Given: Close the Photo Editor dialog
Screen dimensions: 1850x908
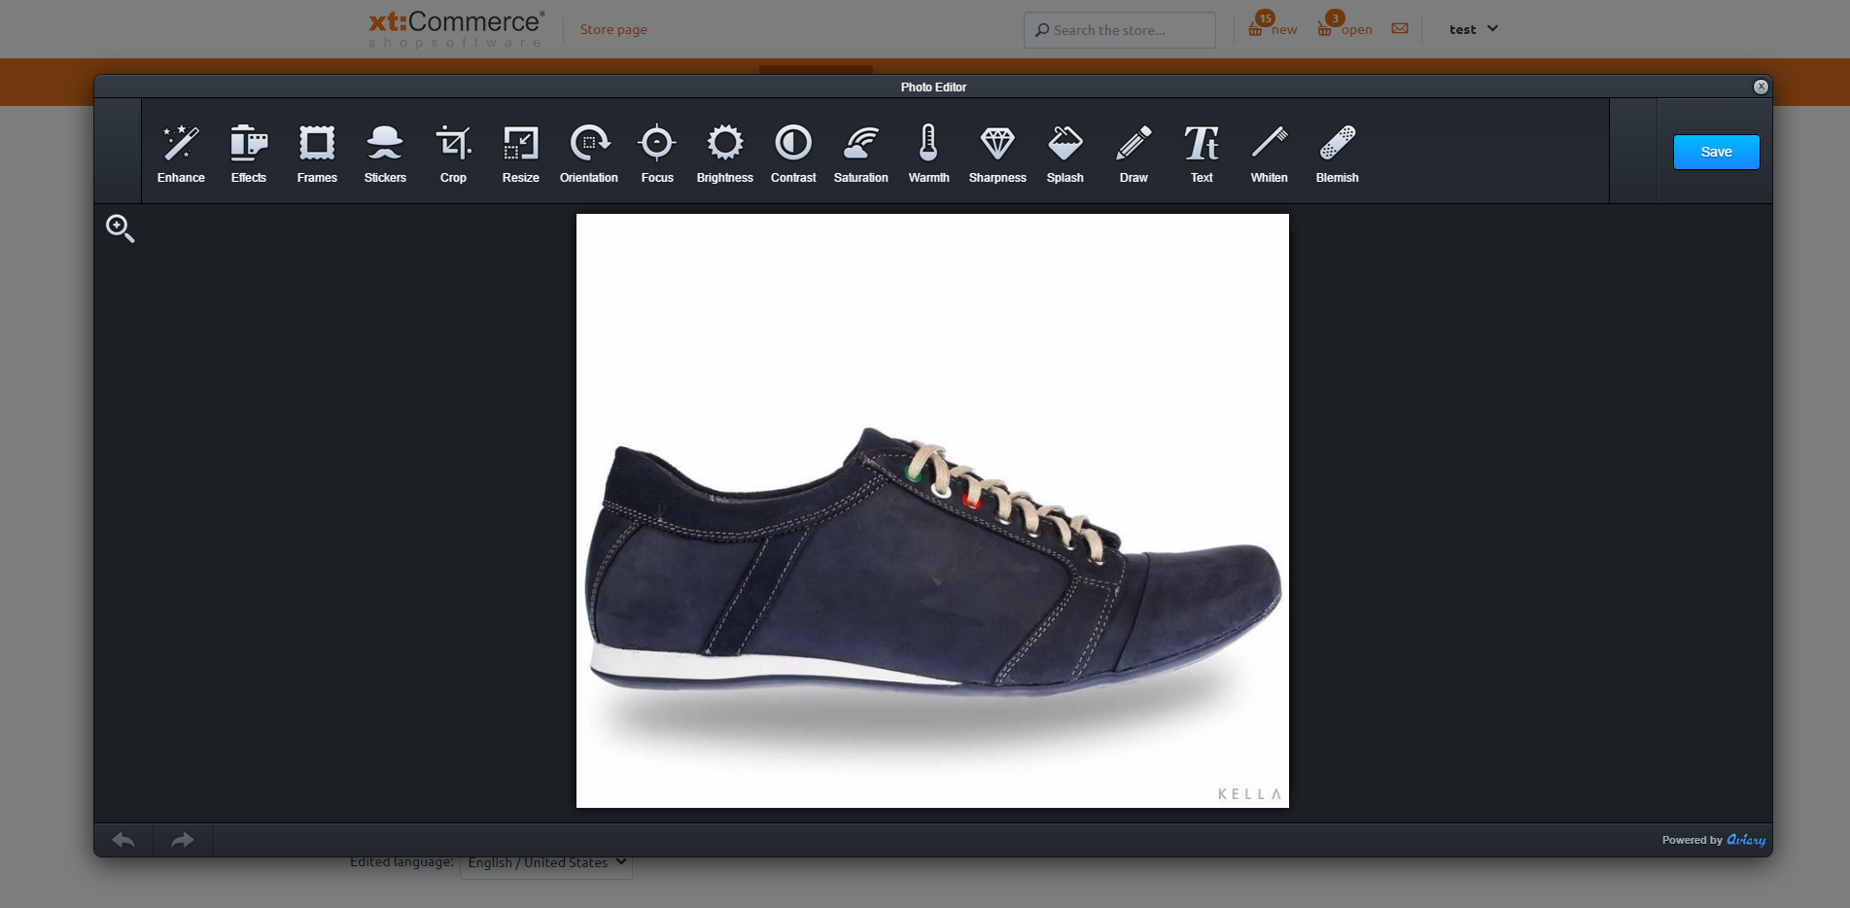Looking at the screenshot, I should point(1761,87).
